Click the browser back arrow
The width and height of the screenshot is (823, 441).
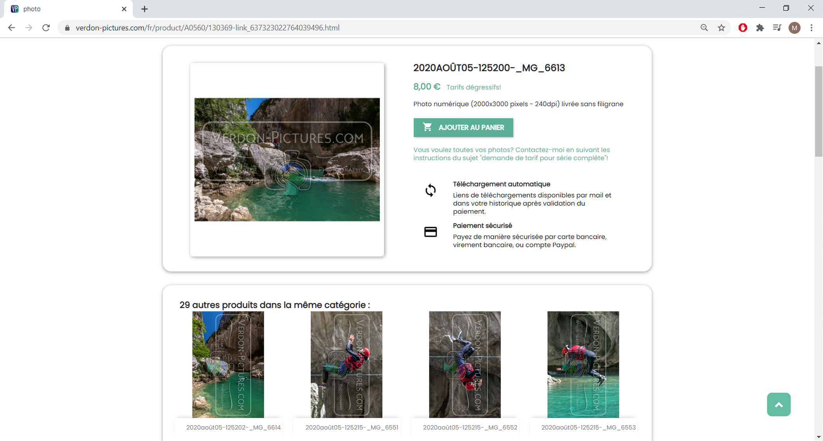point(11,28)
